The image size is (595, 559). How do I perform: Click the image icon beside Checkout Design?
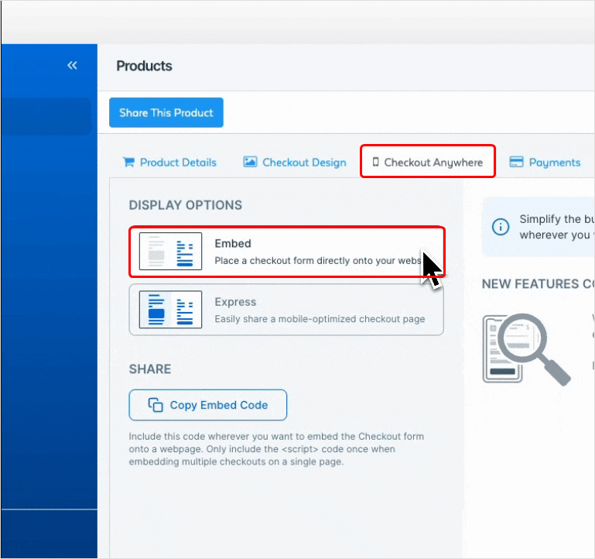click(250, 163)
